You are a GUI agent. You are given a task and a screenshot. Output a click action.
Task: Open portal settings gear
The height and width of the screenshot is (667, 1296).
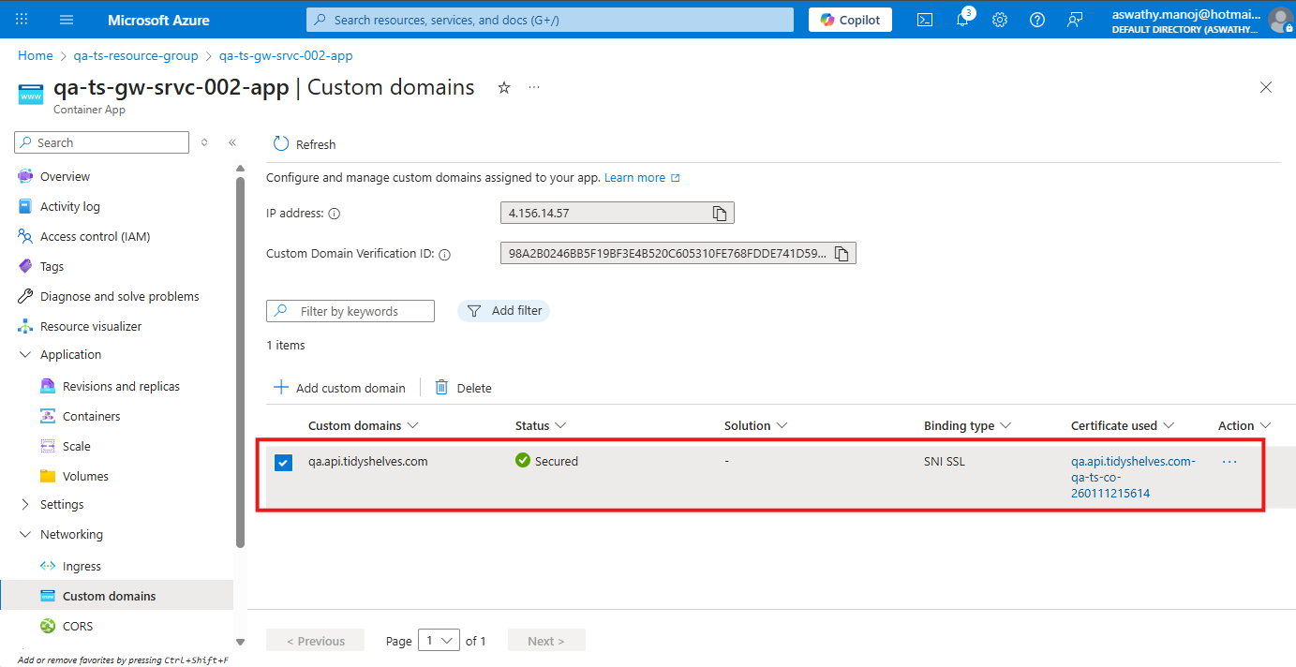pyautogui.click(x=1000, y=20)
